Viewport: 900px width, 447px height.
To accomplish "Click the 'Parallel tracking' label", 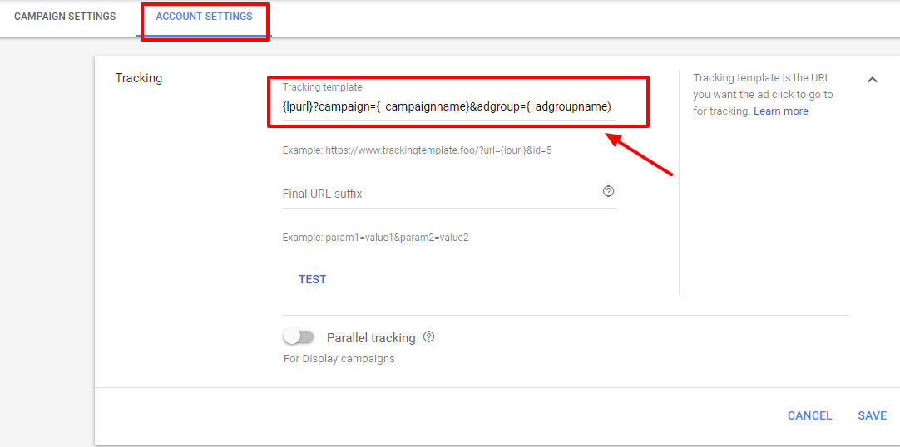I will click(x=371, y=338).
